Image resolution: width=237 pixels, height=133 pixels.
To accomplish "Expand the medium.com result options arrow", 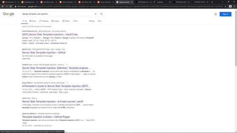I will [67, 65].
